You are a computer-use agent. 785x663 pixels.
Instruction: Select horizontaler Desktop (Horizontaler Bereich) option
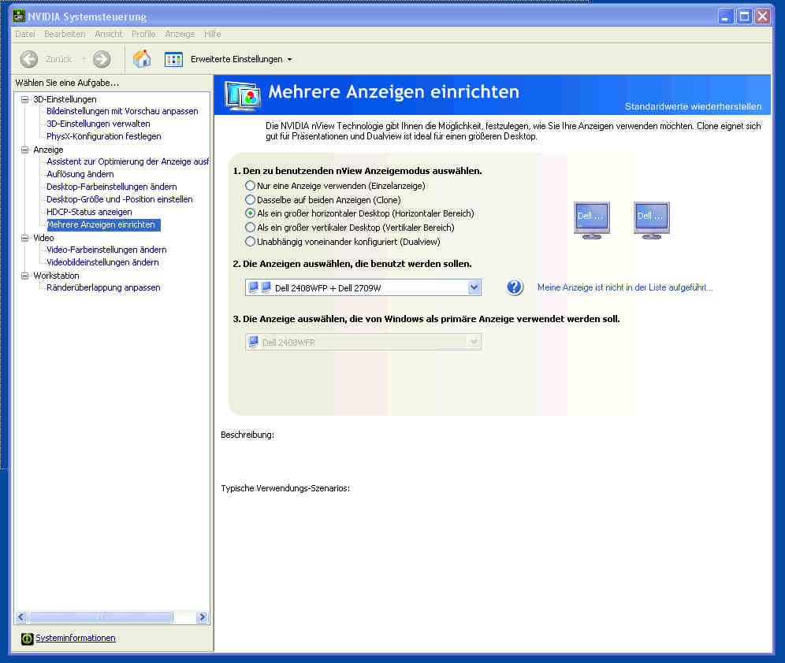click(x=250, y=213)
